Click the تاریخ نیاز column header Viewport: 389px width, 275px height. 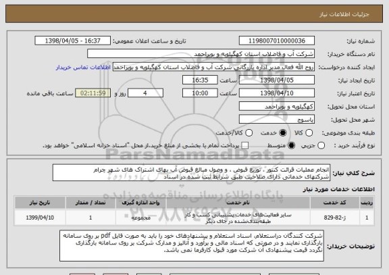(40, 203)
